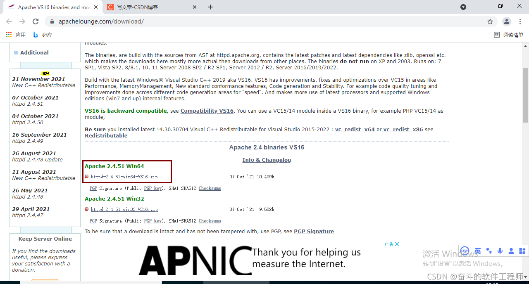Open the 应用 apps shortcut
This screenshot has width=529, height=284.
pyautogui.click(x=16, y=35)
